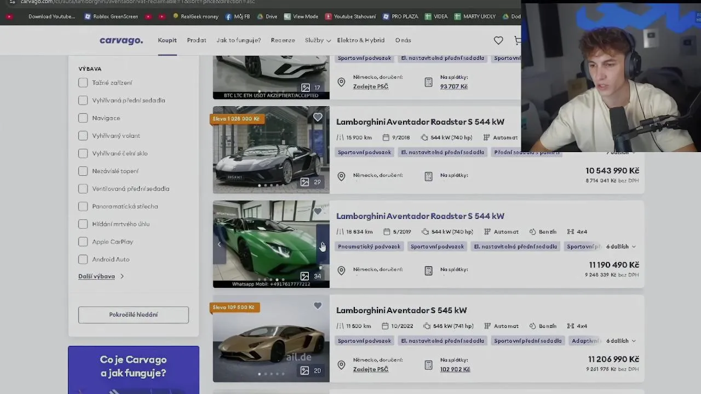Viewport: 701px width, 394px height.
Task: Check the Vyhřívaná přední sedadla checkbox
Action: tap(83, 100)
